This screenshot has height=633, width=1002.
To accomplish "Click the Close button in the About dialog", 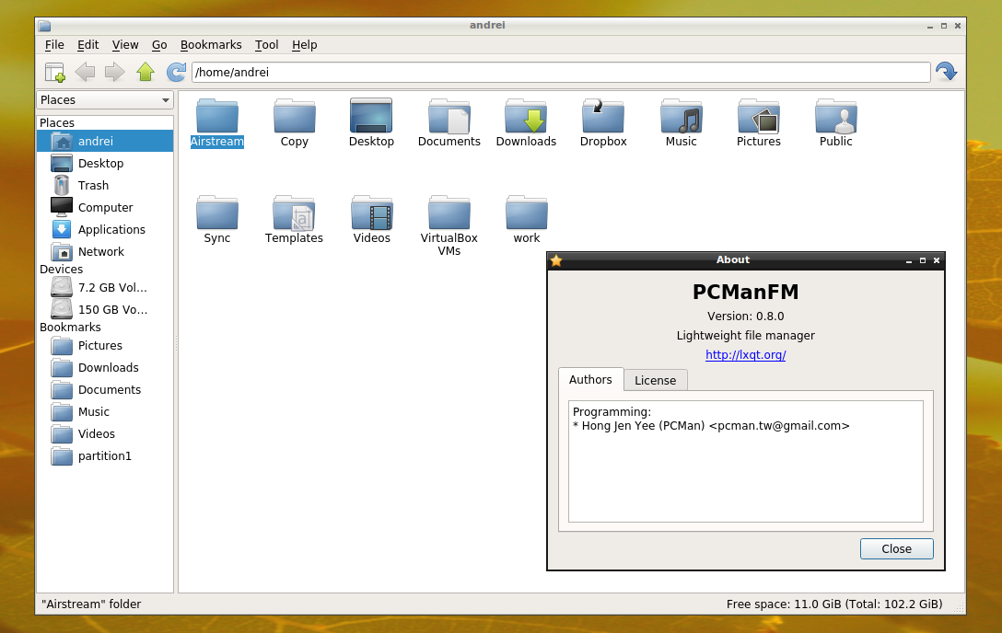I will point(896,548).
